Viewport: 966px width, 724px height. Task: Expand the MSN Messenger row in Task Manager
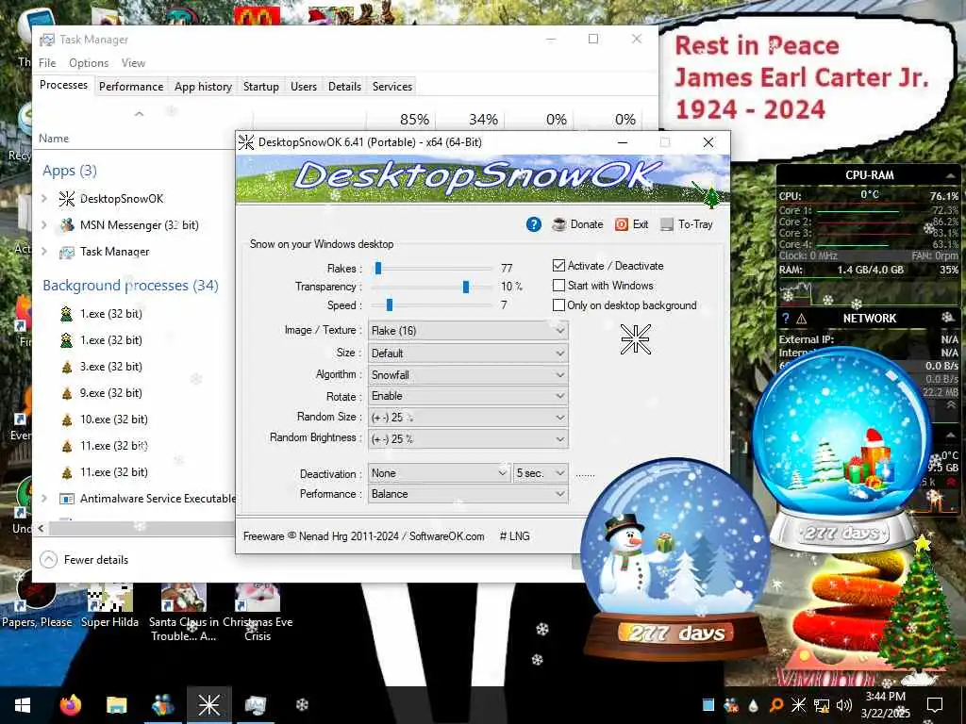coord(43,225)
